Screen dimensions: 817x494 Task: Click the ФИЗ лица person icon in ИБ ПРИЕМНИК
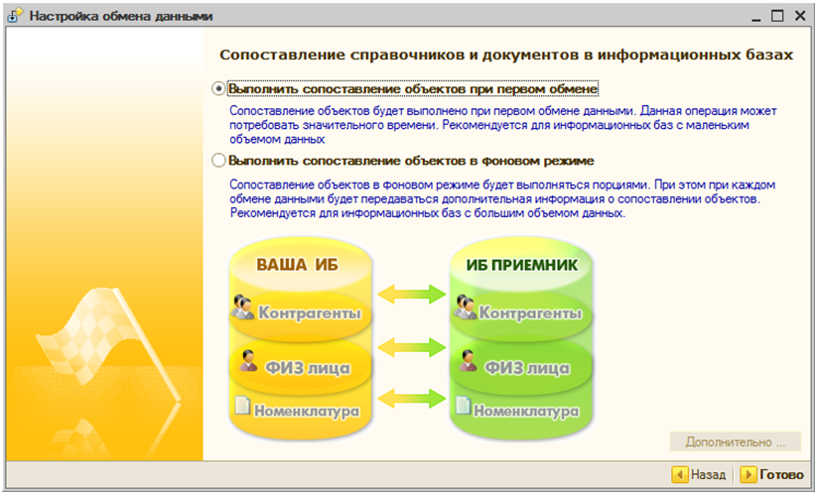click(x=469, y=364)
